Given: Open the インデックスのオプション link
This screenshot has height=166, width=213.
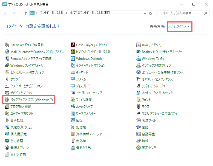Looking at the screenshot, I should point(156,65).
